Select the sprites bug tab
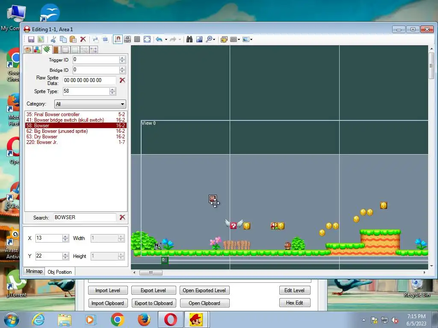Image resolution: width=438 pixels, height=328 pixels. click(x=46, y=50)
